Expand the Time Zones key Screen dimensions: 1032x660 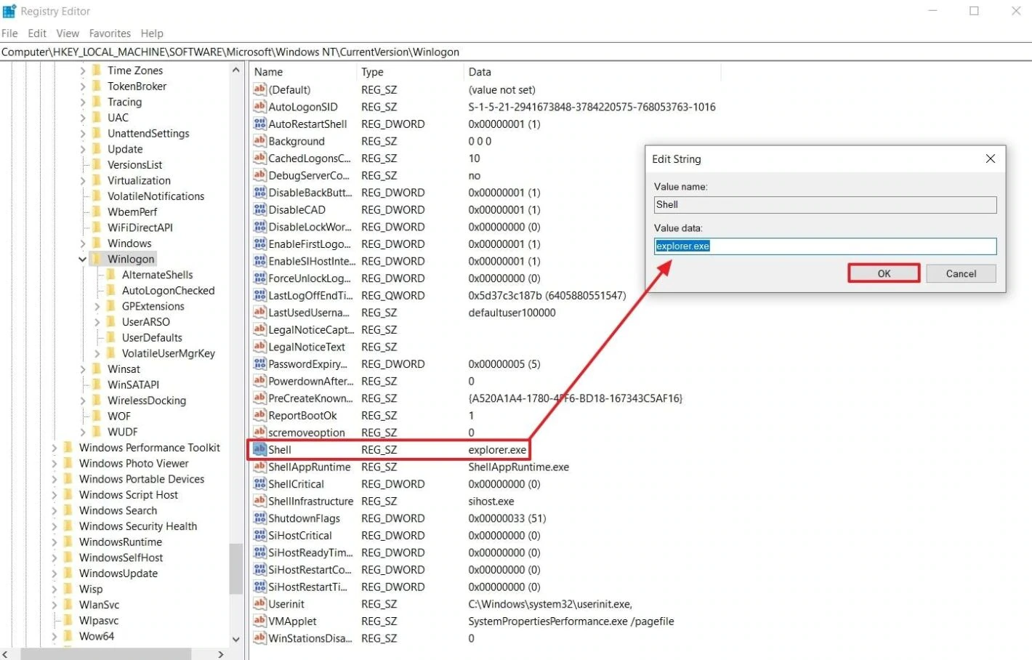coord(83,71)
